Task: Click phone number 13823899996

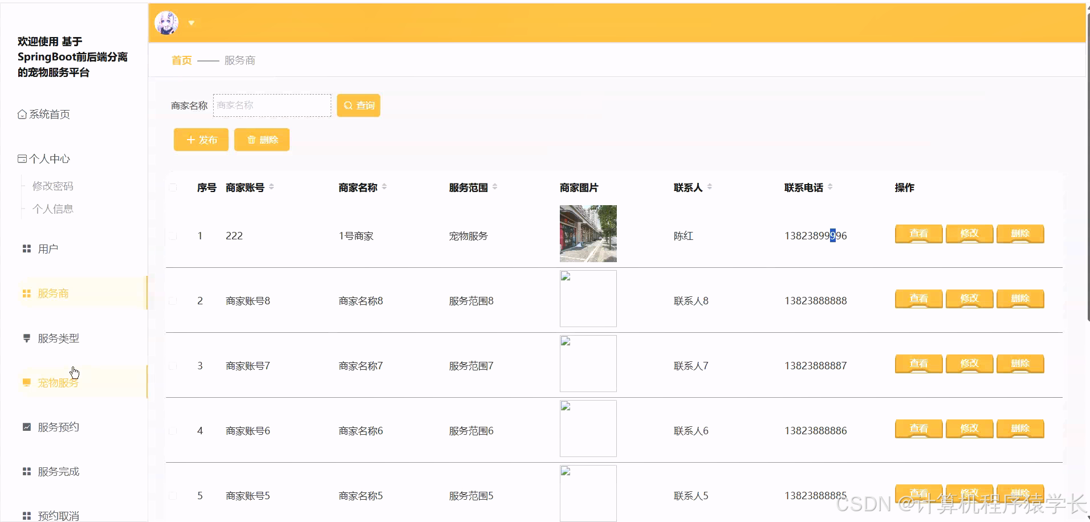Action: click(815, 236)
